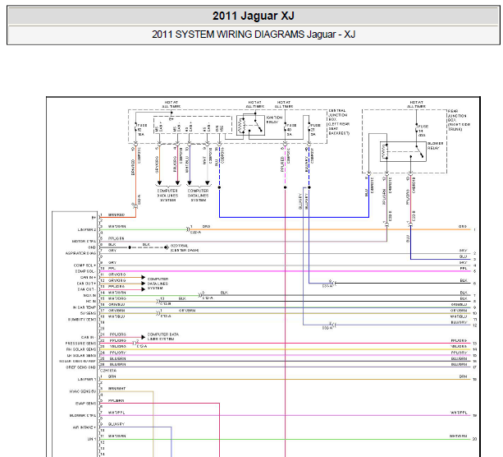Click the 'SOLAR SENS 5V REF' pin label
This screenshot has height=457, width=503.
(77, 361)
